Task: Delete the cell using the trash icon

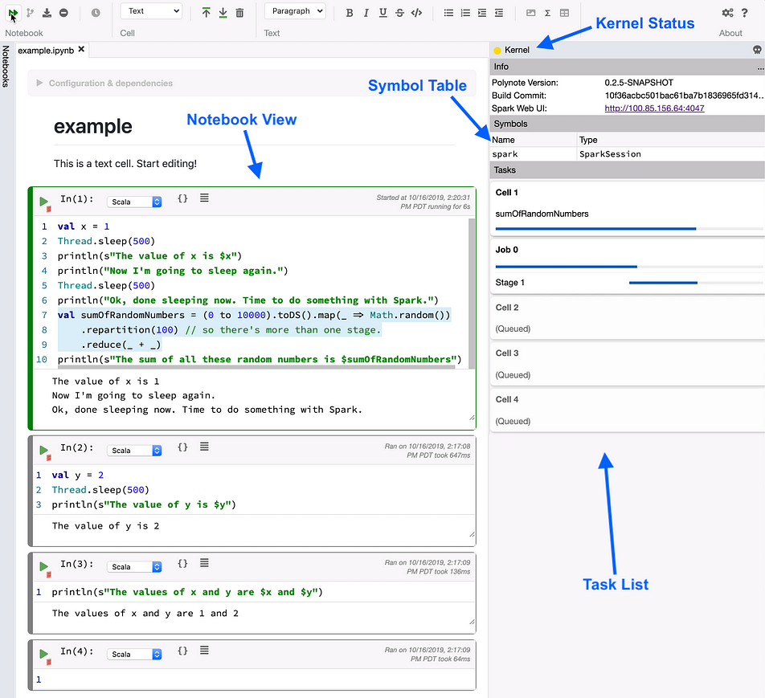Action: 239,13
